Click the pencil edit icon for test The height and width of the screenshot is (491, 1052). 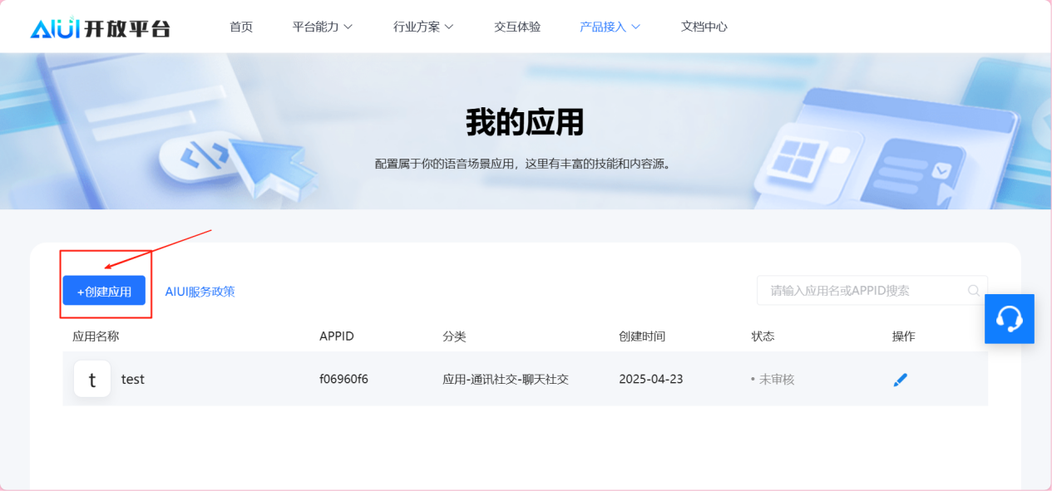pyautogui.click(x=900, y=380)
